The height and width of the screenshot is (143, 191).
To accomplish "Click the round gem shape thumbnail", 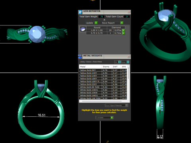I will [x=83, y=29].
